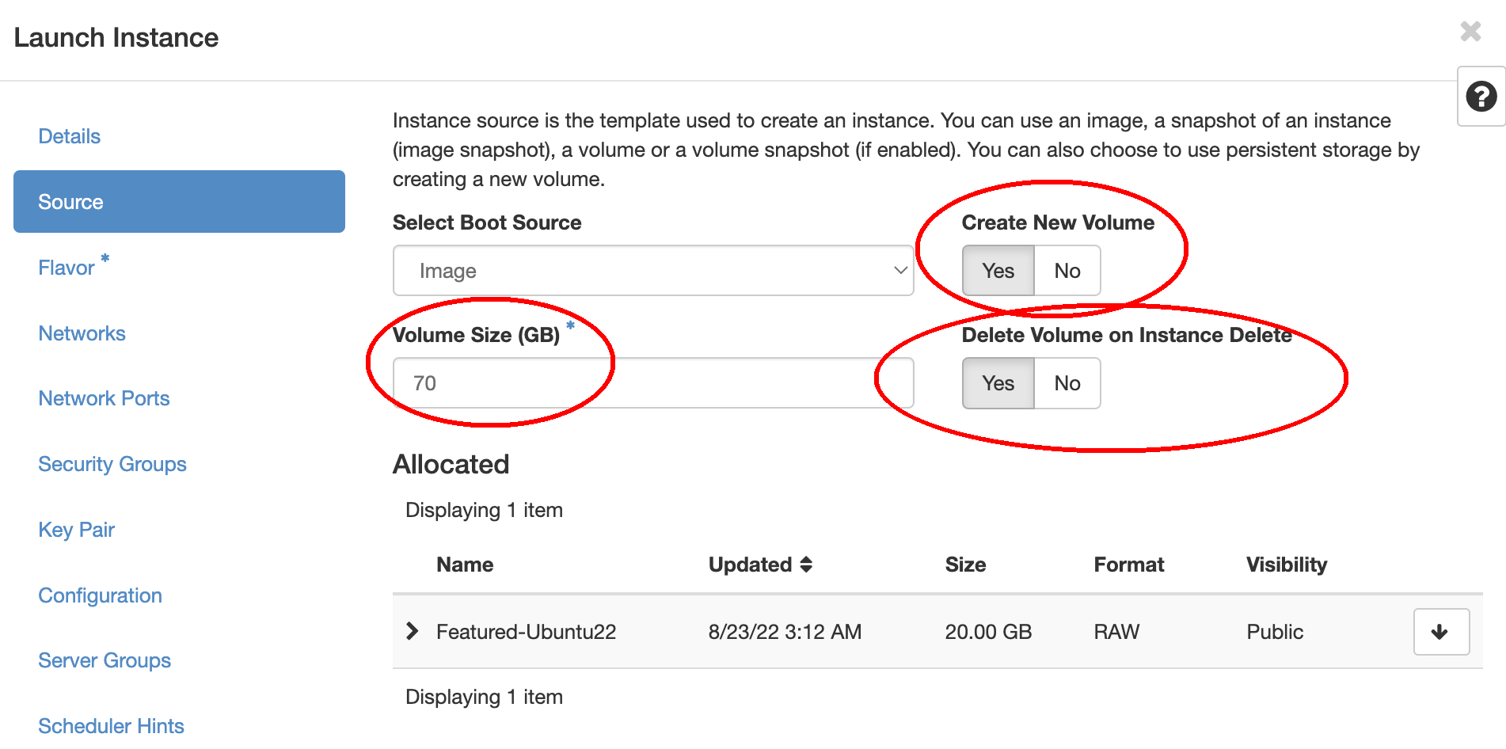Close the Launch Instance dialog

click(1470, 32)
